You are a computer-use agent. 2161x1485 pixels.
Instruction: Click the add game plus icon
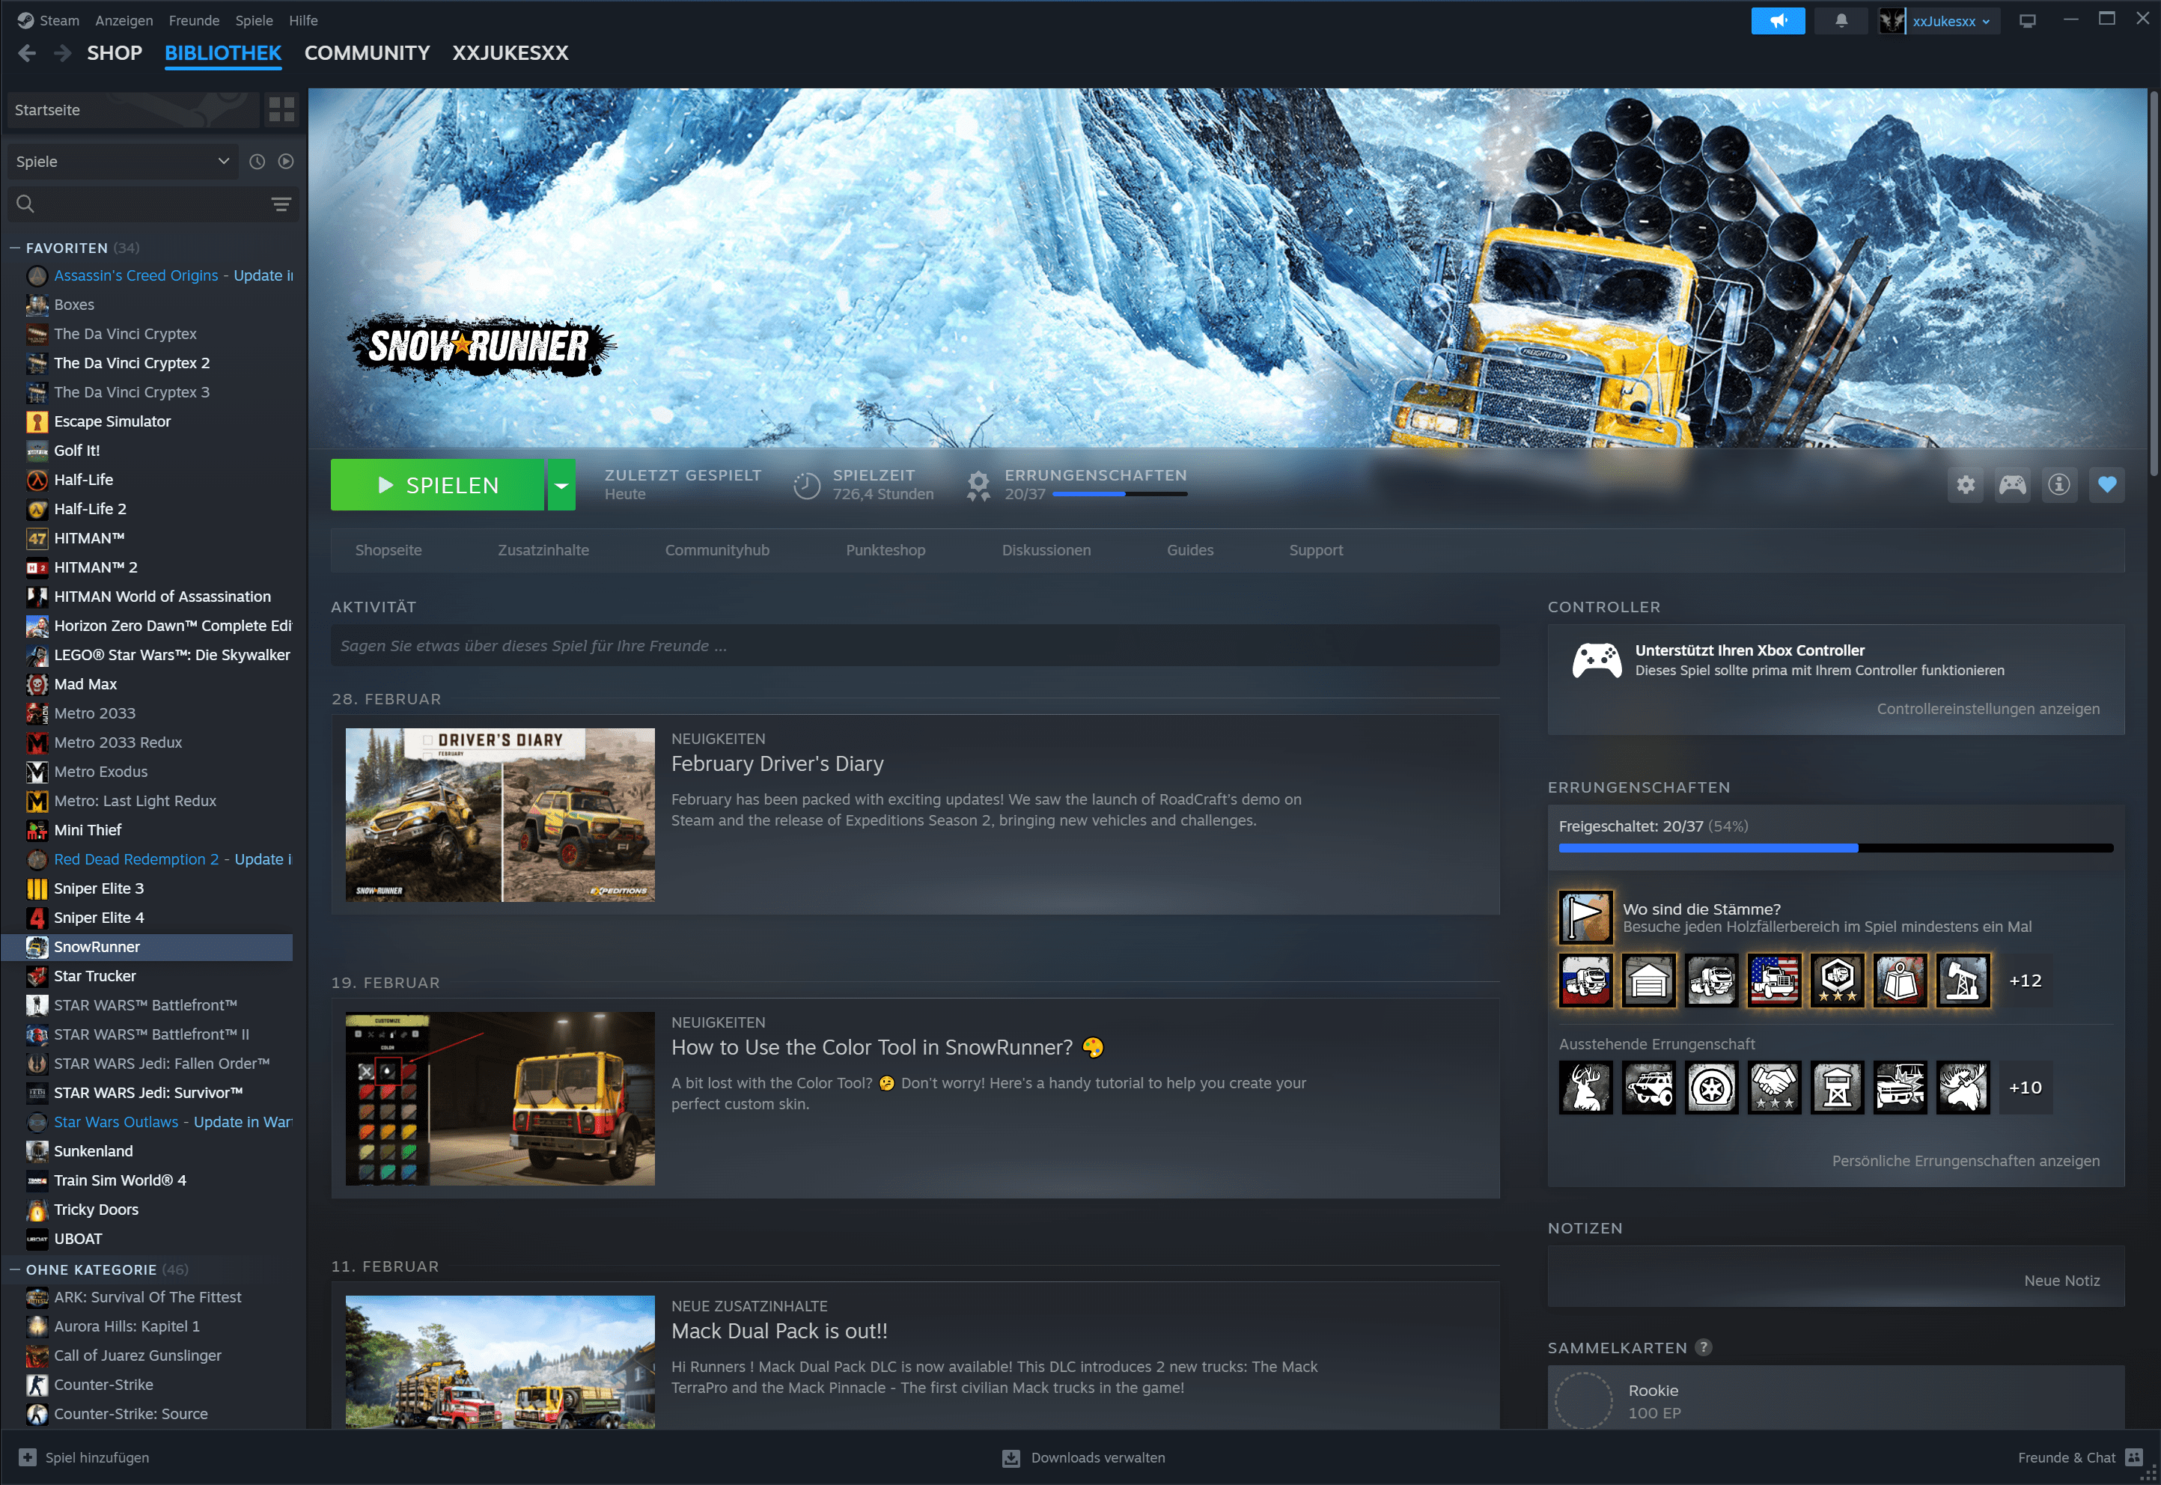[x=28, y=1457]
